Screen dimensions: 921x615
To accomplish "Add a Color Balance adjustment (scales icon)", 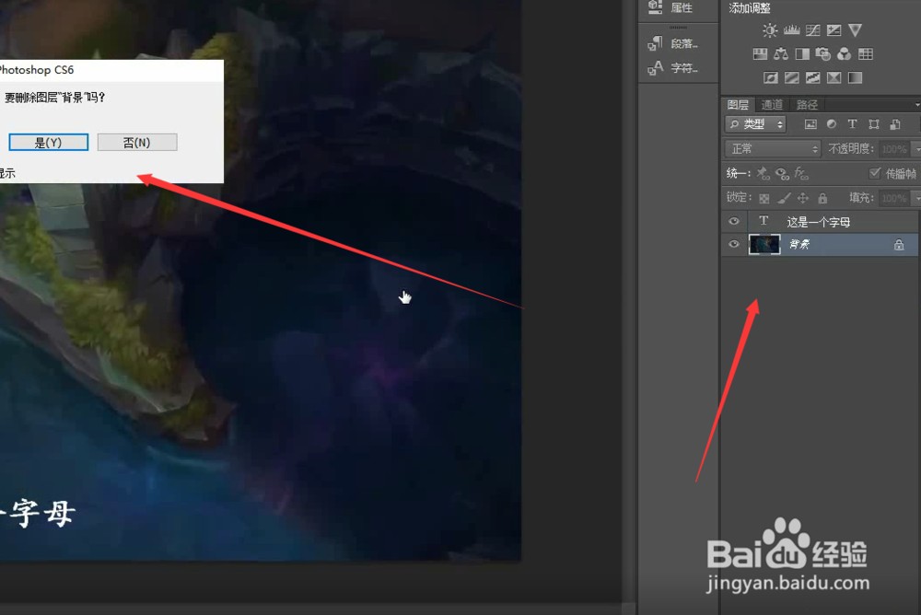I will coord(781,54).
